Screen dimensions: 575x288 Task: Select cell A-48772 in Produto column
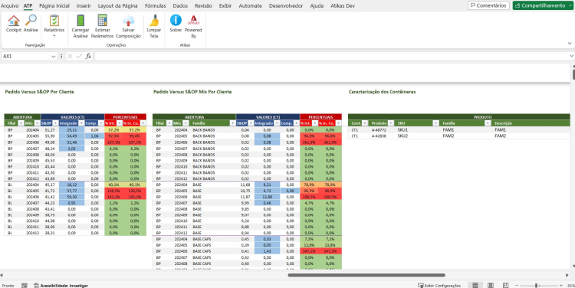[379, 129]
